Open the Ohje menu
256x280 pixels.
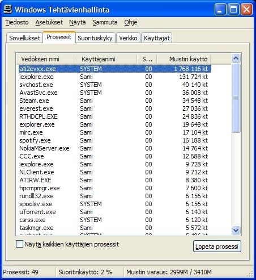[x=131, y=22]
